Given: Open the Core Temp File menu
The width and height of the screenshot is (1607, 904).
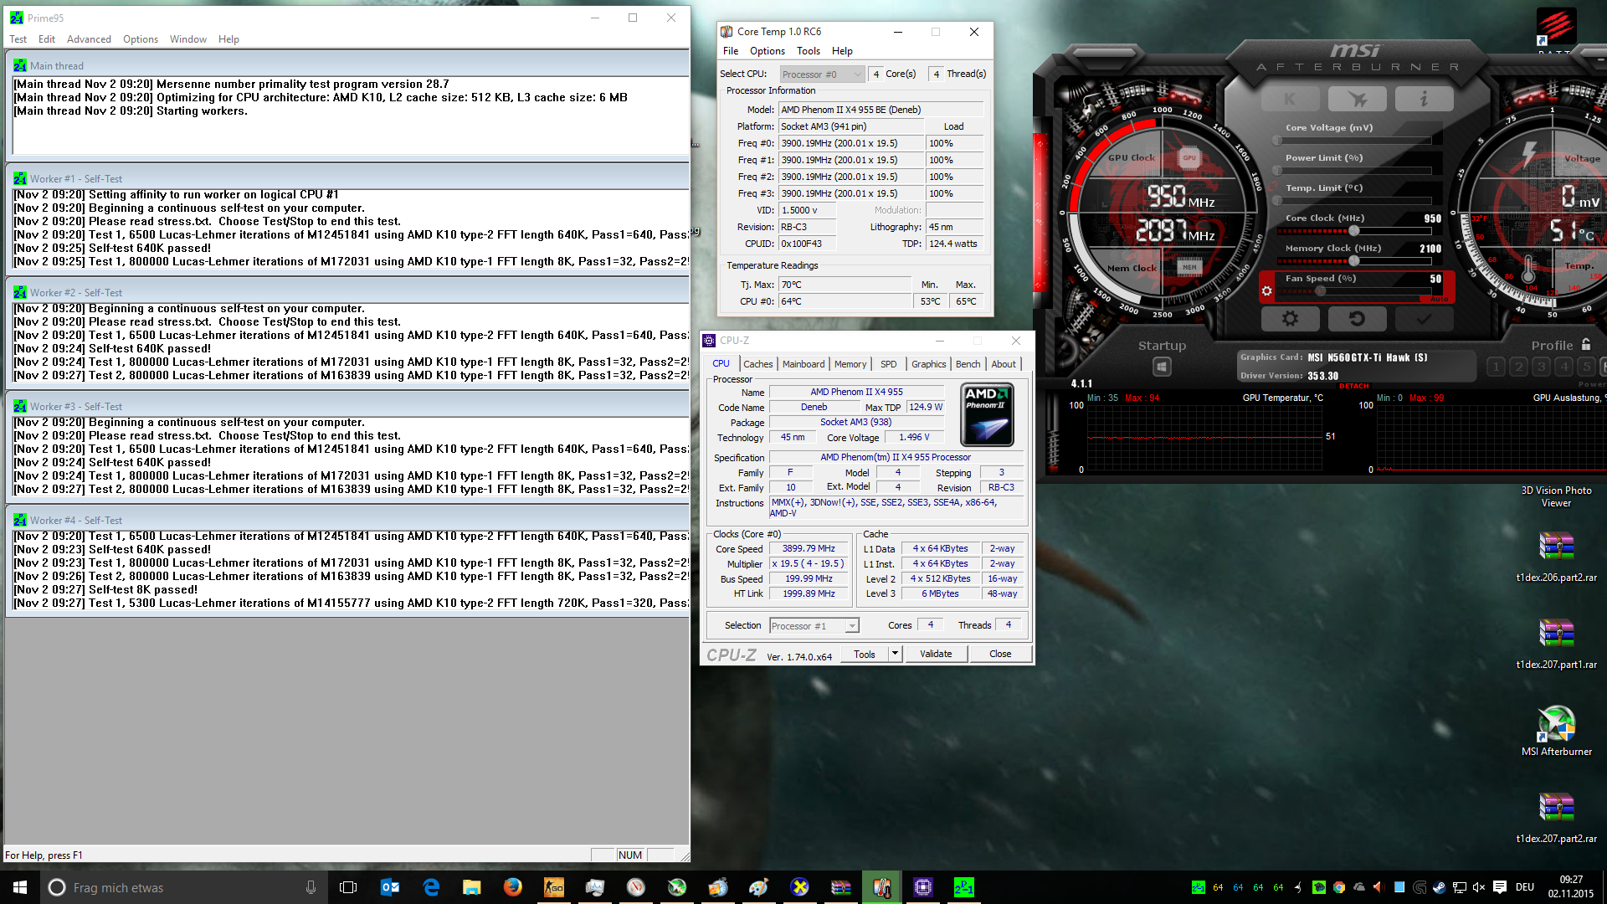Looking at the screenshot, I should tap(731, 51).
